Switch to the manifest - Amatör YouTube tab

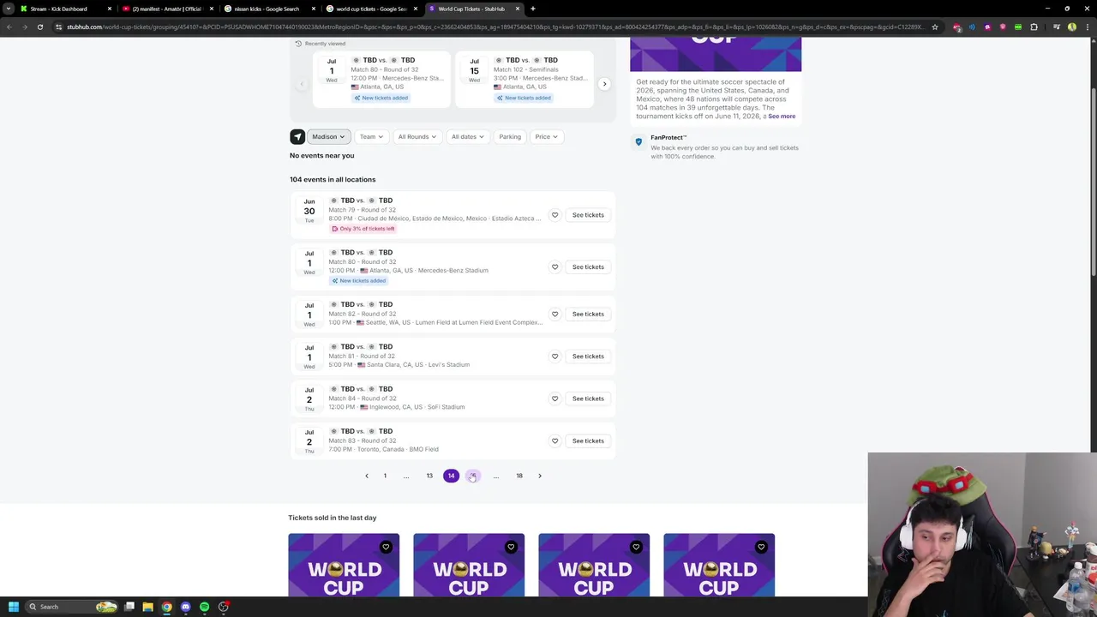click(166, 9)
